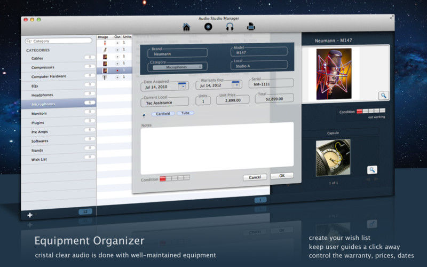
Task: Expand the Category dropdown showing Microphones
Action: tap(177, 67)
